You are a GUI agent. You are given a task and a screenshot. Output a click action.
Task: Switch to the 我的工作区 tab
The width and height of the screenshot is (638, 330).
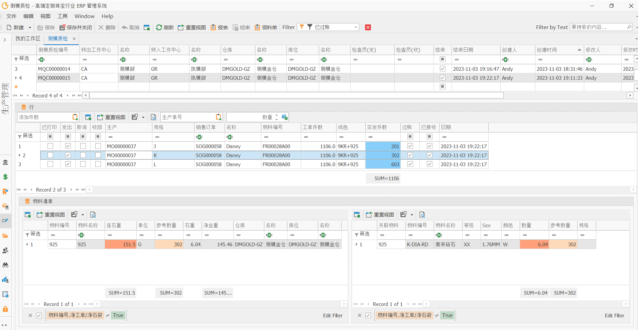(x=28, y=39)
